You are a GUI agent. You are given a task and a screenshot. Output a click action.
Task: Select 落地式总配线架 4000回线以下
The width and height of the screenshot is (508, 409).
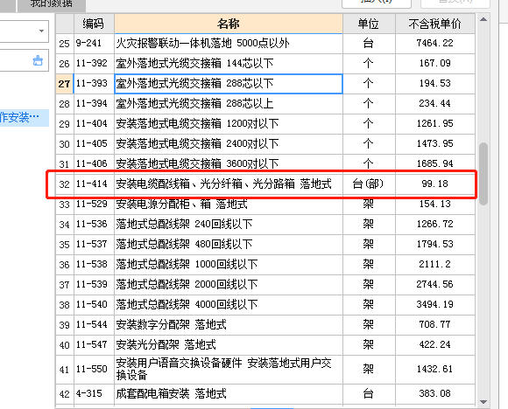229,305
